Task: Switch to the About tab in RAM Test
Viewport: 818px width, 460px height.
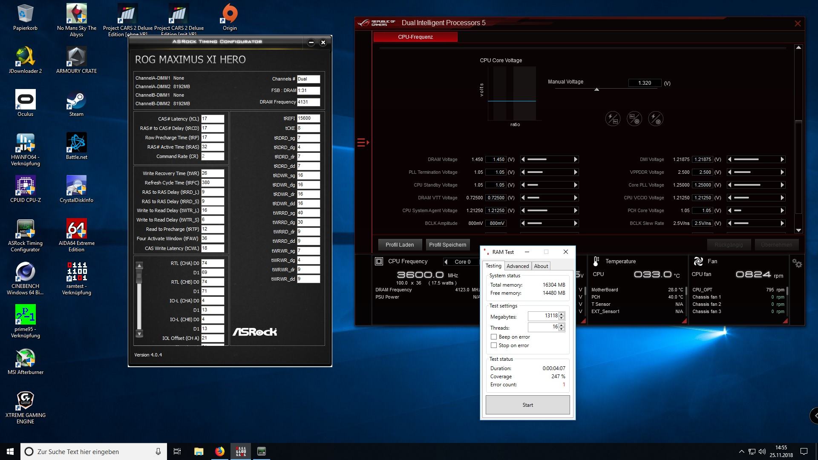Action: [x=541, y=266]
